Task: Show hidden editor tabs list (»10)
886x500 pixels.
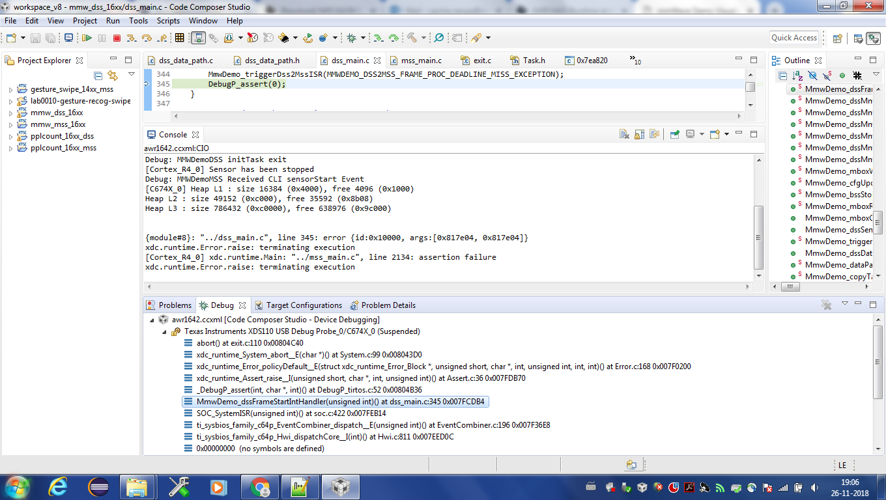Action: pos(635,61)
